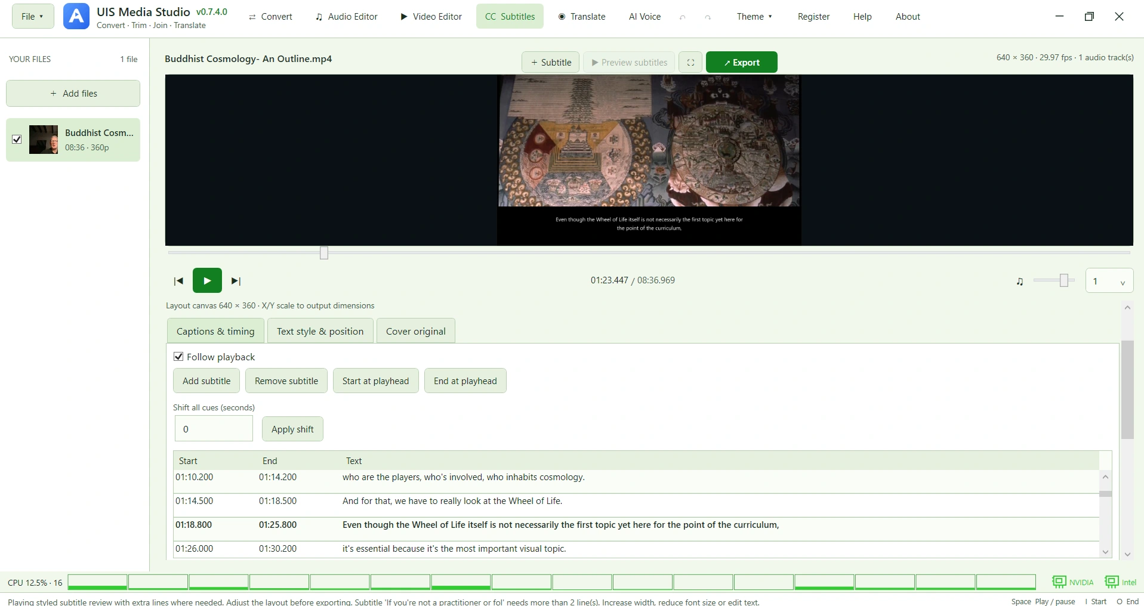
Task: Click the UIS Media Studio logo icon
Action: click(x=76, y=17)
